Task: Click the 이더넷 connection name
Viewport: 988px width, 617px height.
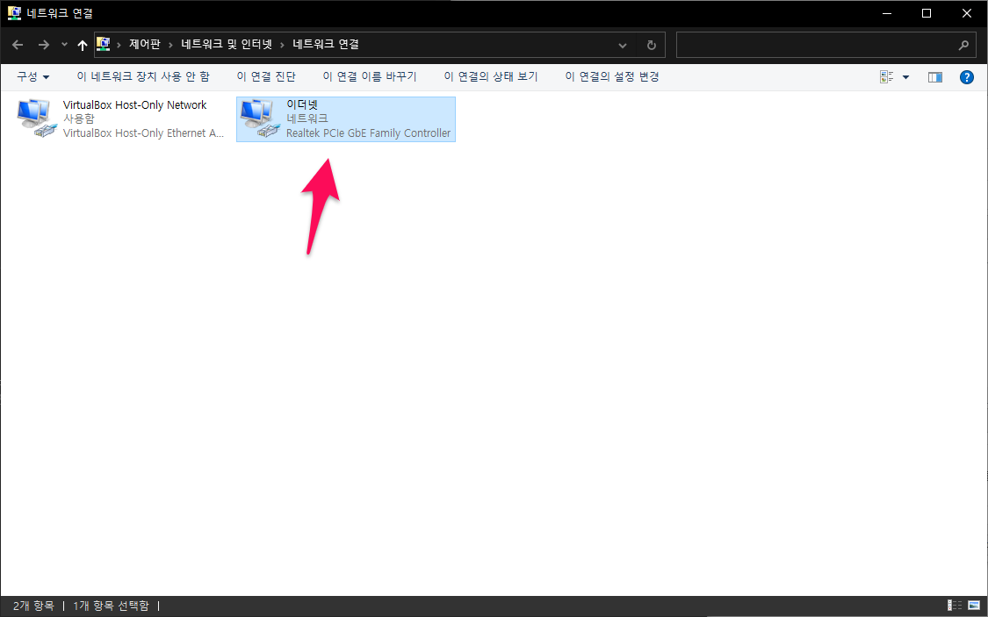Action: 302,104
